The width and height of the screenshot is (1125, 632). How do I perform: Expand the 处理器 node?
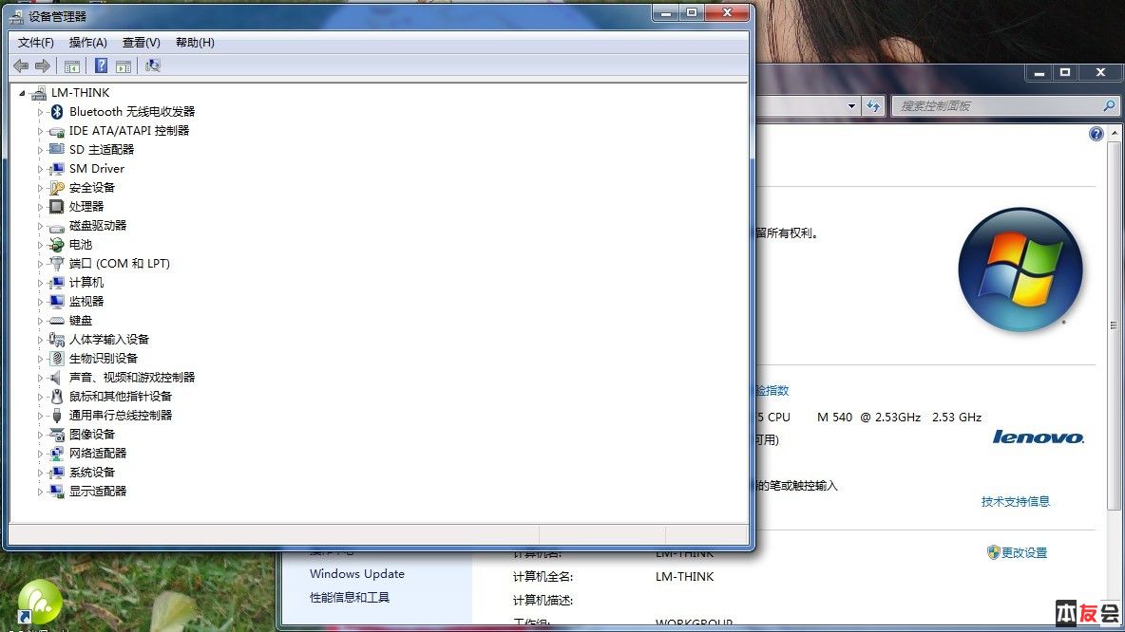click(x=40, y=207)
